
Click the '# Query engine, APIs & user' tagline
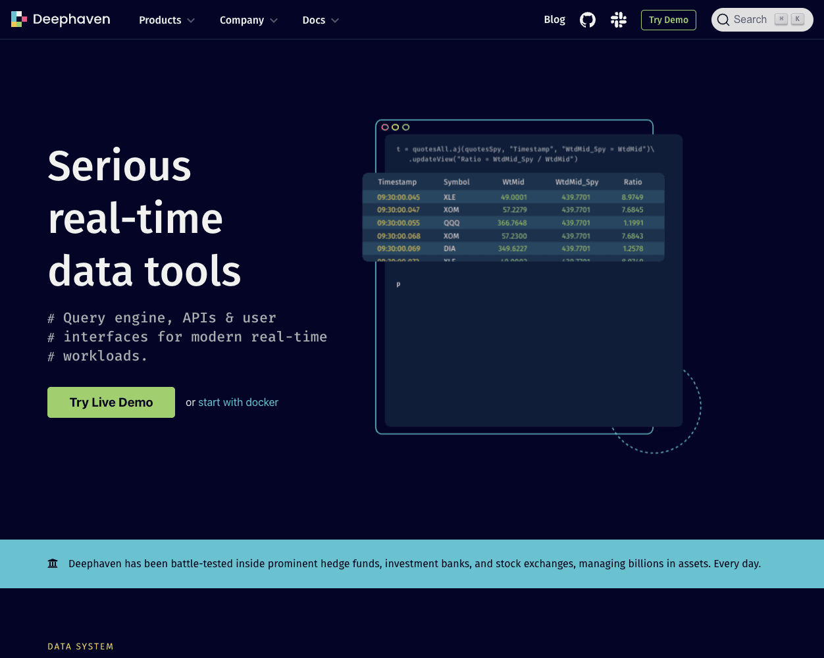coord(162,318)
